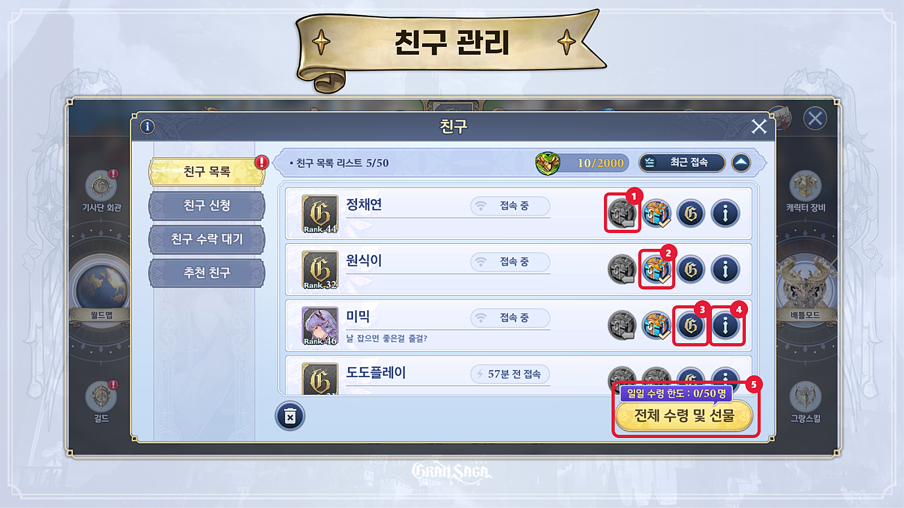
Task: View 미믹's profile info icon
Action: [725, 326]
